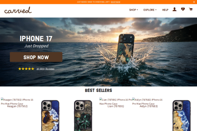Open the shopping cart icon

tap(191, 9)
